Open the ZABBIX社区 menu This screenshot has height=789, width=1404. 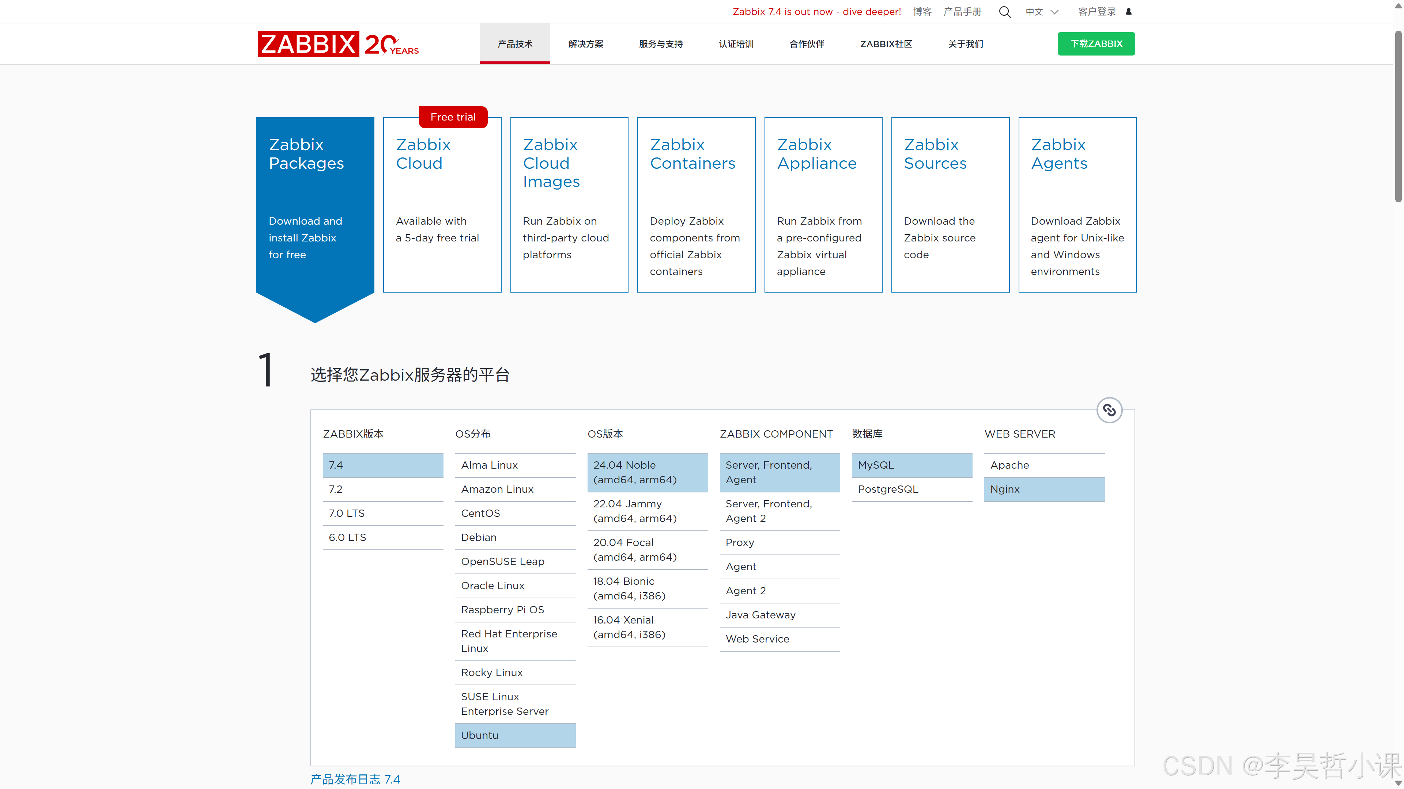coord(886,43)
